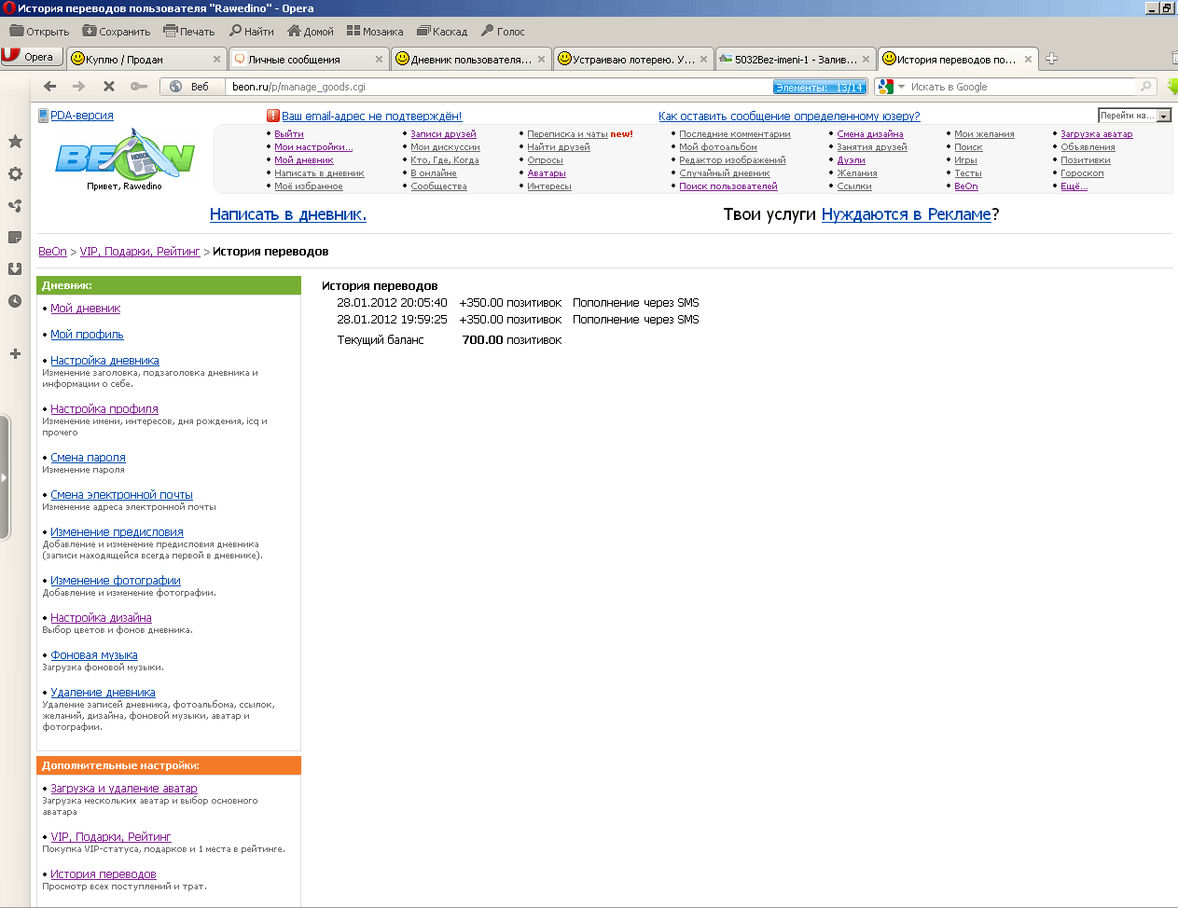Open the Downloads panel in sidebar
Image resolution: width=1178 pixels, height=908 pixels.
(15, 268)
